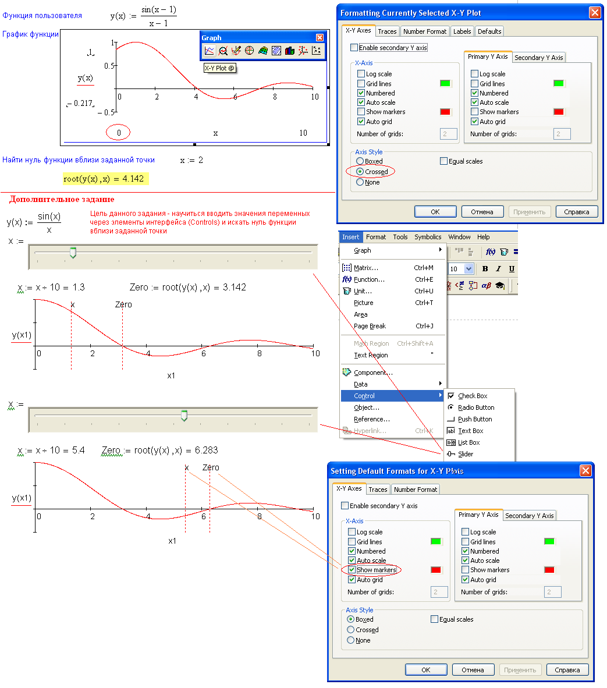Select None axis style in Default Formats dialog
This screenshot has height=688, width=607.
point(358,640)
